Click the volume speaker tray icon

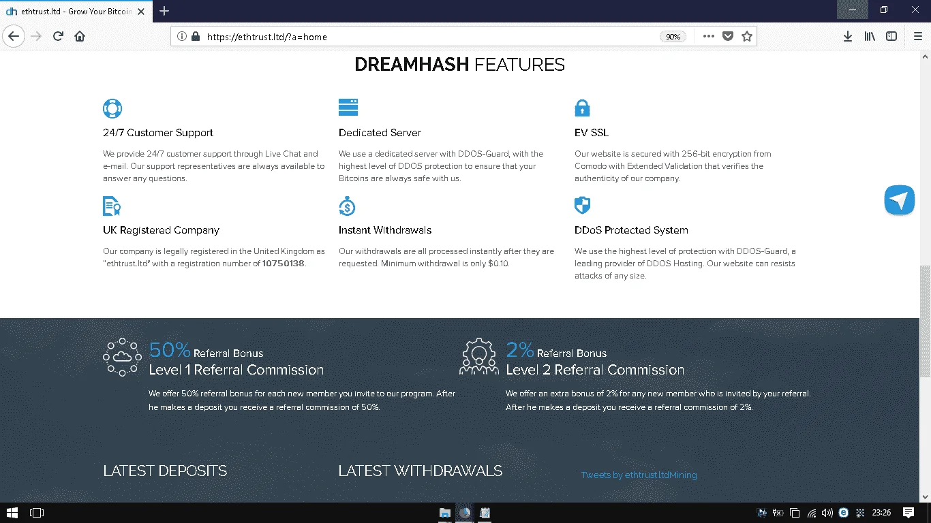[827, 513]
